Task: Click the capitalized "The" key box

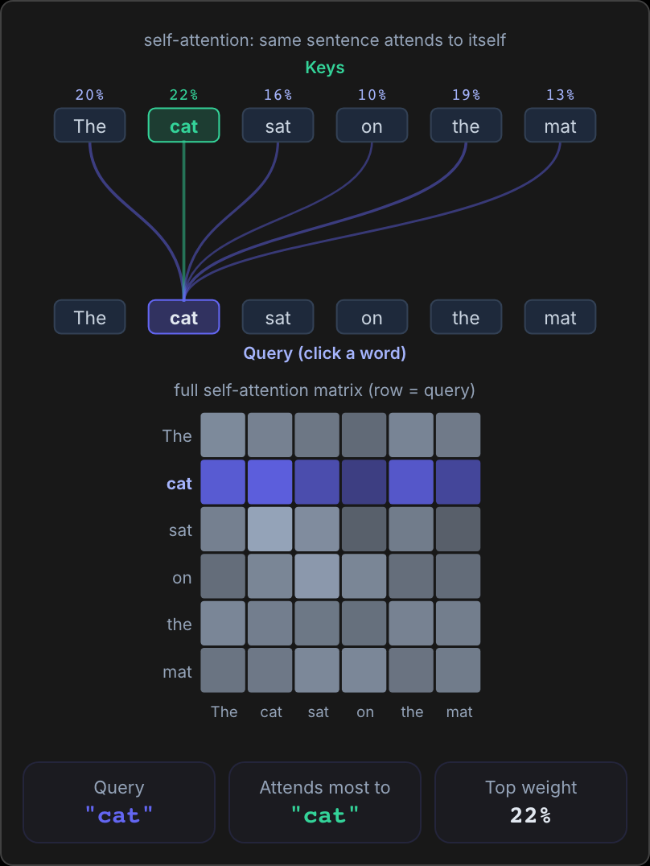Action: point(89,126)
